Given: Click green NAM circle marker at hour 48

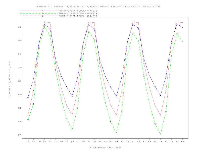Looking at the screenshot, I should coord(116,133).
